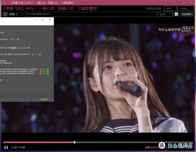Click the green indicator next to 46 °C
Screen dimensions: 196x152
point(18,39)
